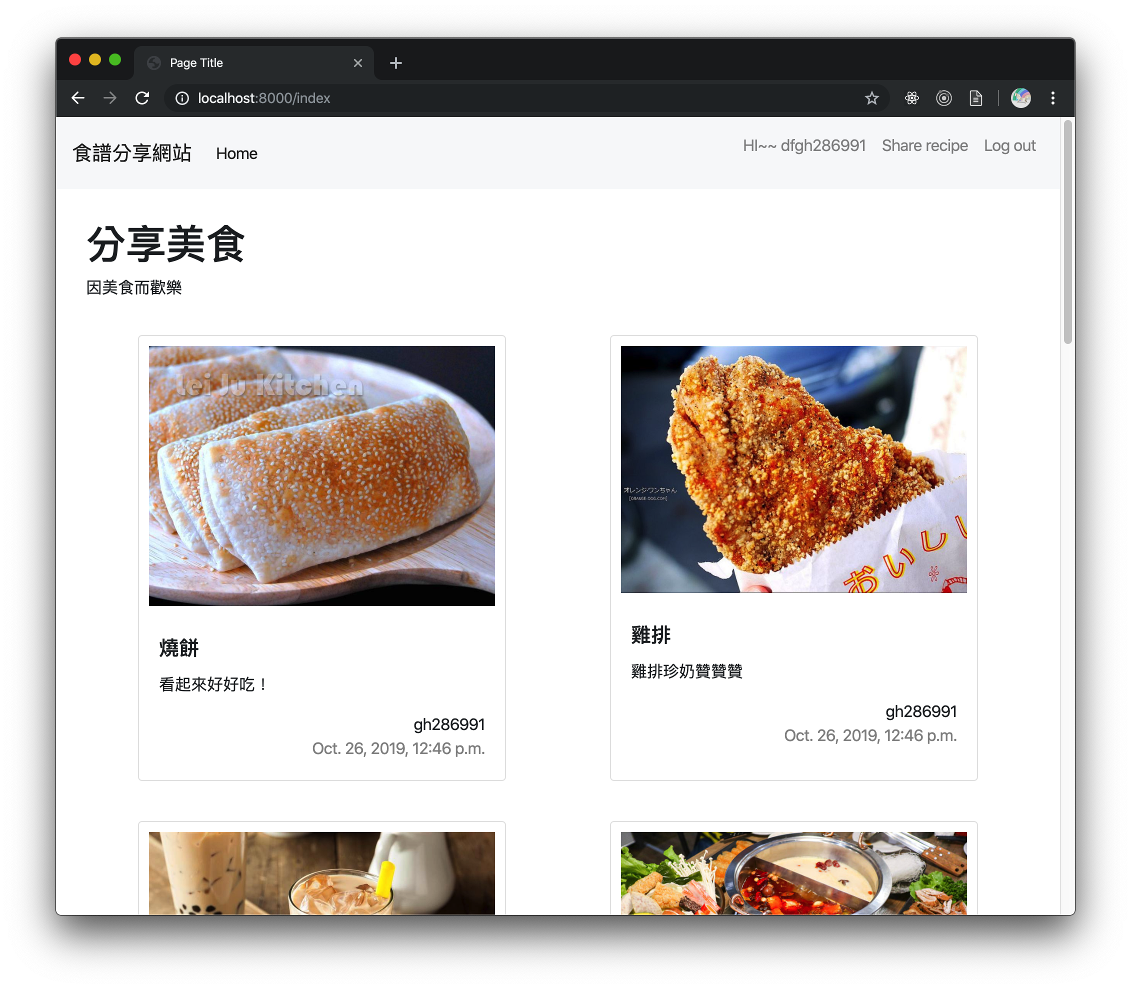Click the date on the 雞排 card
This screenshot has height=989, width=1131.
(x=870, y=735)
